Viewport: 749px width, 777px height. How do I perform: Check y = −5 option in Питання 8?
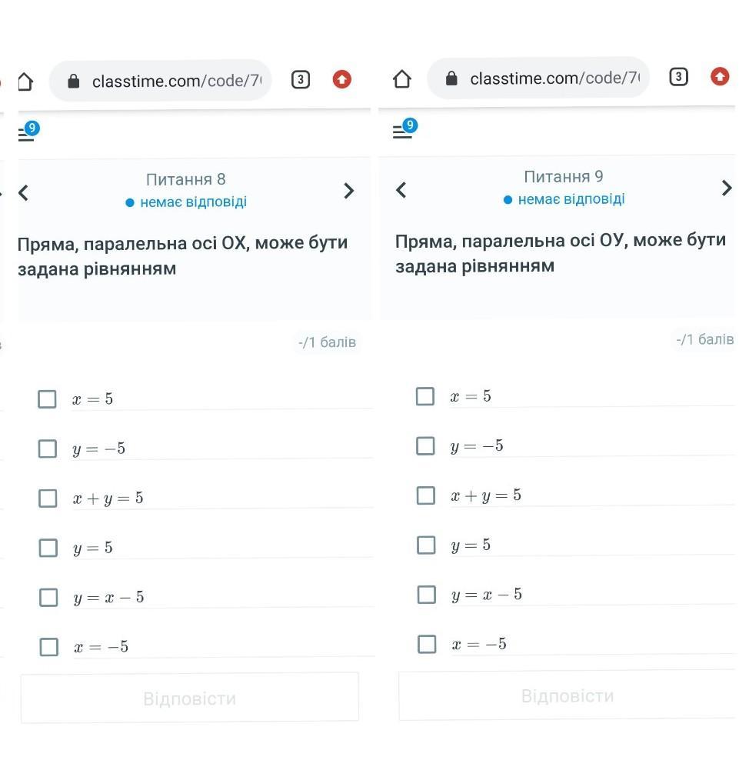(x=48, y=449)
